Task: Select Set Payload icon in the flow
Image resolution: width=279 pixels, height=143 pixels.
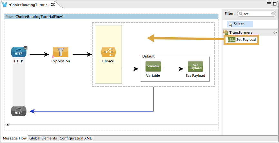Action: click(x=195, y=67)
